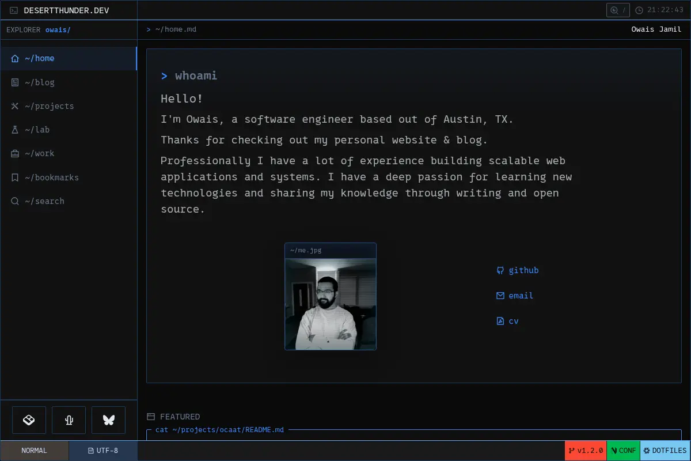This screenshot has height=461, width=691.
Task: Click the clock icon next to the time
Action: (x=639, y=10)
